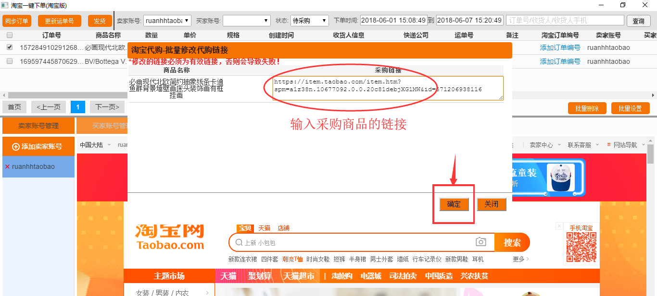Click the 淘宝订单编号 column header
Image resolution: width=657 pixels, height=296 pixels.
tap(560, 35)
